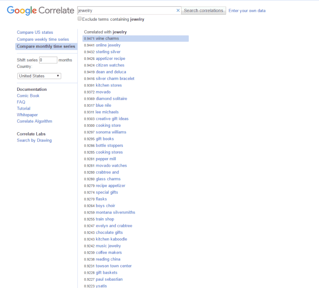Open Search by Drawing link
The height and width of the screenshot is (288, 319).
point(34,141)
